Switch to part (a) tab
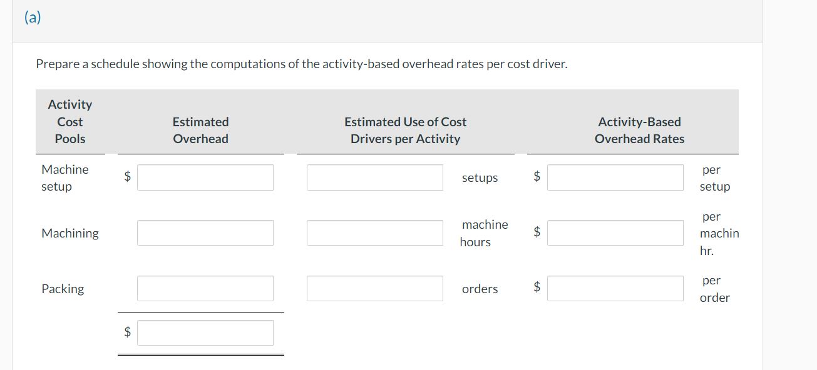The image size is (817, 370). (31, 17)
